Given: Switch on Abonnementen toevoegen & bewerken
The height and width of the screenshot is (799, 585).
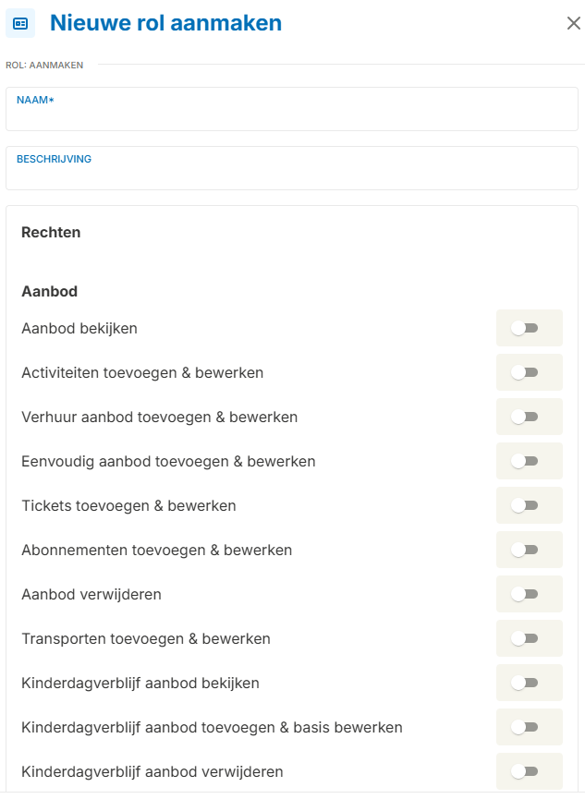Looking at the screenshot, I should [x=525, y=550].
